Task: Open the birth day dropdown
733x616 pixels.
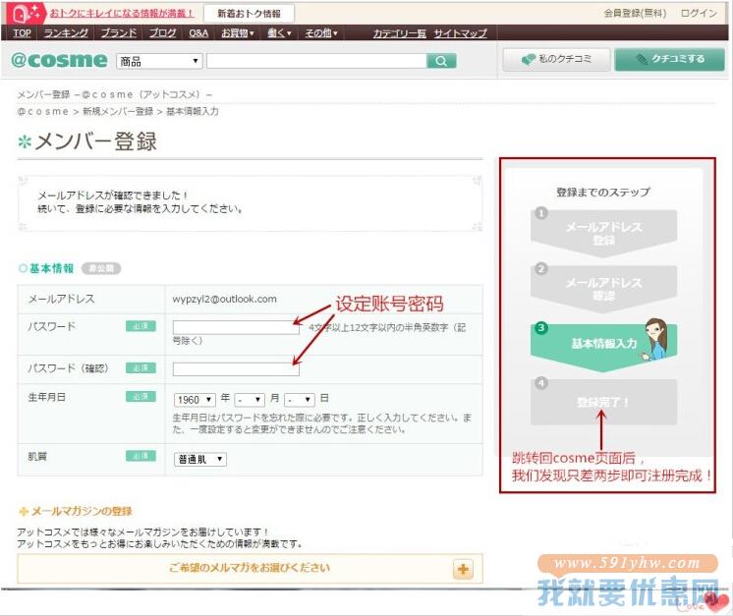Action: click(300, 400)
